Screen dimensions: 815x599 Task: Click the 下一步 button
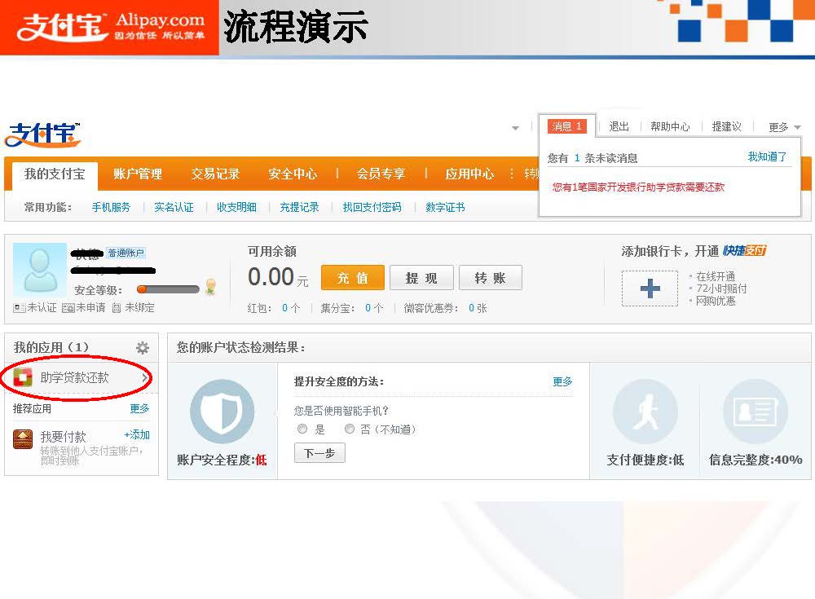pyautogui.click(x=319, y=453)
